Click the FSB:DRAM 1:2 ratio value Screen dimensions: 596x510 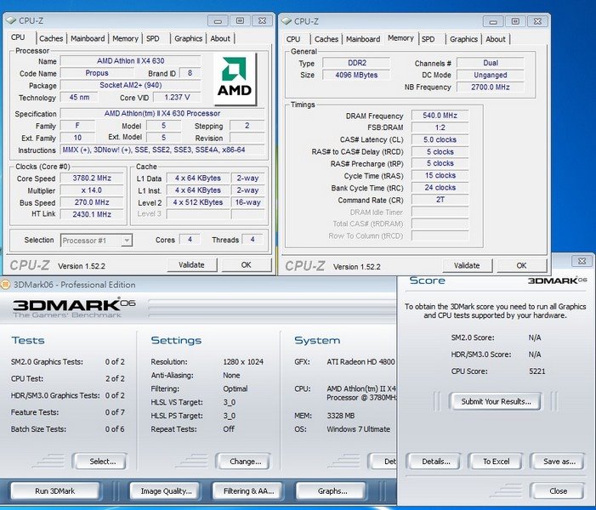click(x=440, y=127)
